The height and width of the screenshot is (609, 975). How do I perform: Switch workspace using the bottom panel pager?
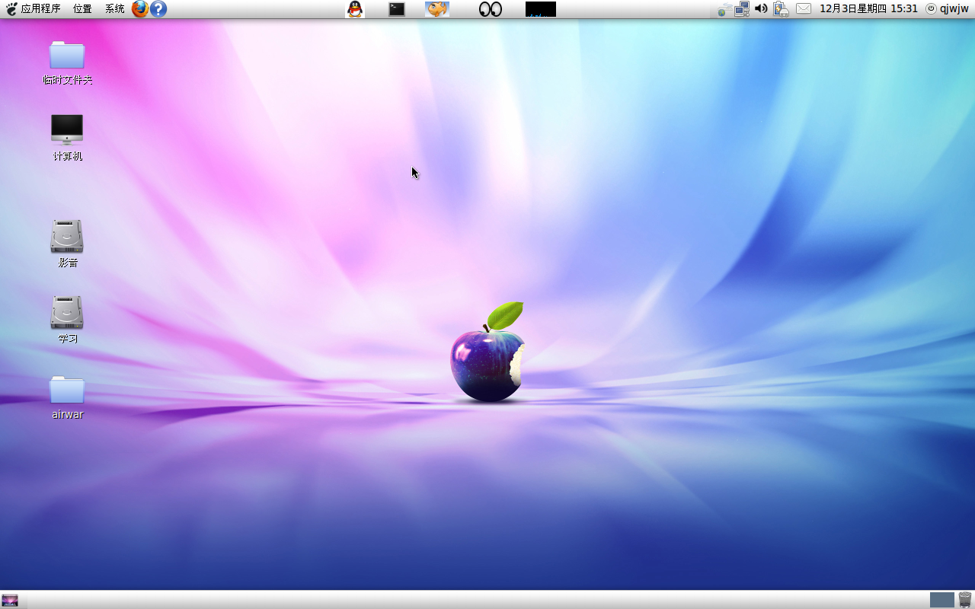click(x=941, y=600)
